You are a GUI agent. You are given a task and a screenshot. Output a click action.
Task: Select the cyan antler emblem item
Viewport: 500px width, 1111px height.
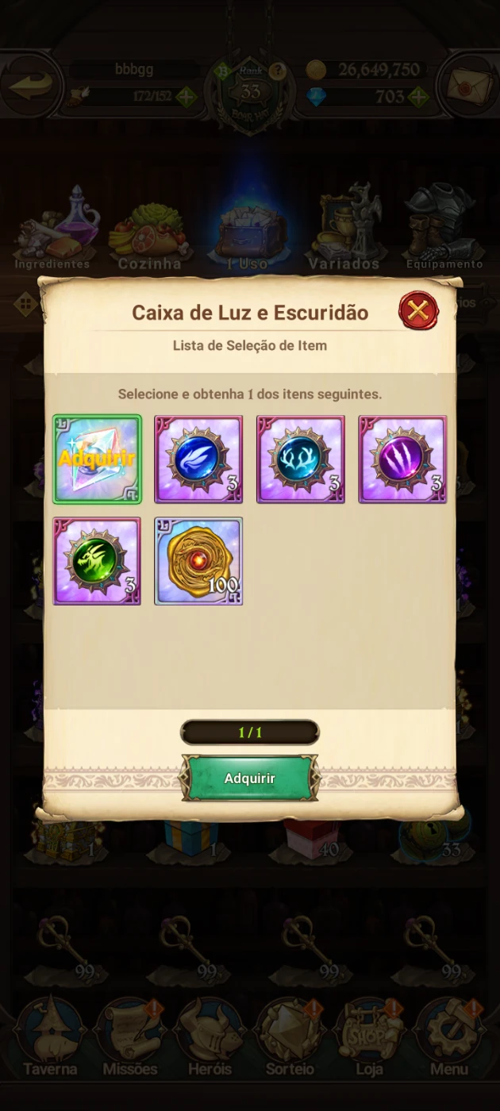click(301, 459)
